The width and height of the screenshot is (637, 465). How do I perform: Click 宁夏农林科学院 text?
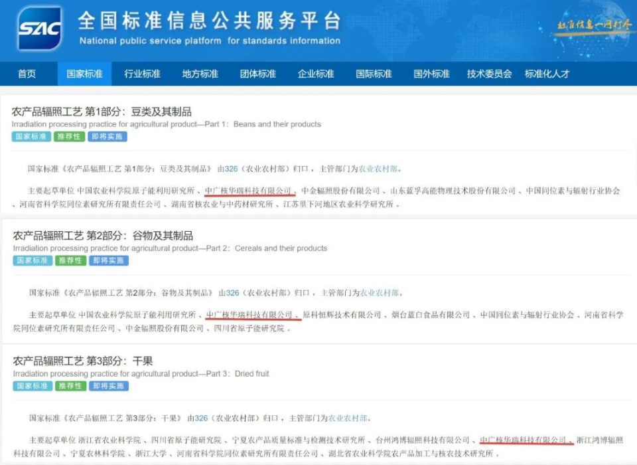(98, 454)
